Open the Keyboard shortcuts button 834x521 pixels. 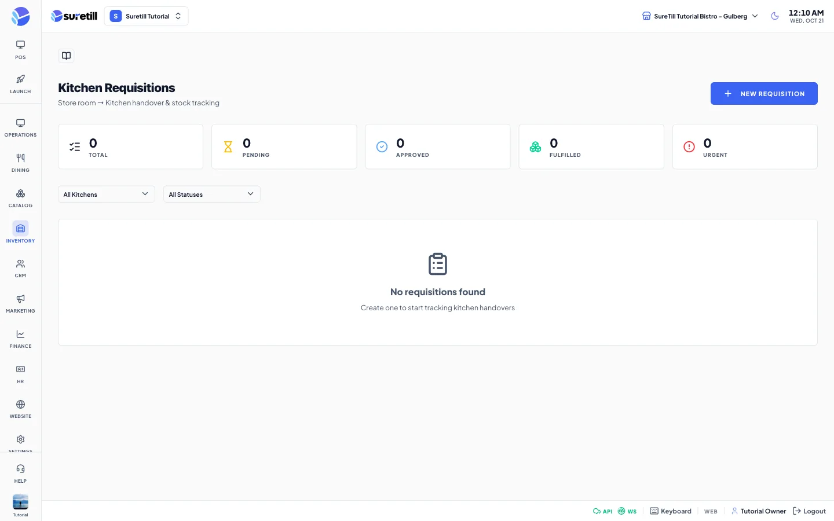click(x=671, y=511)
